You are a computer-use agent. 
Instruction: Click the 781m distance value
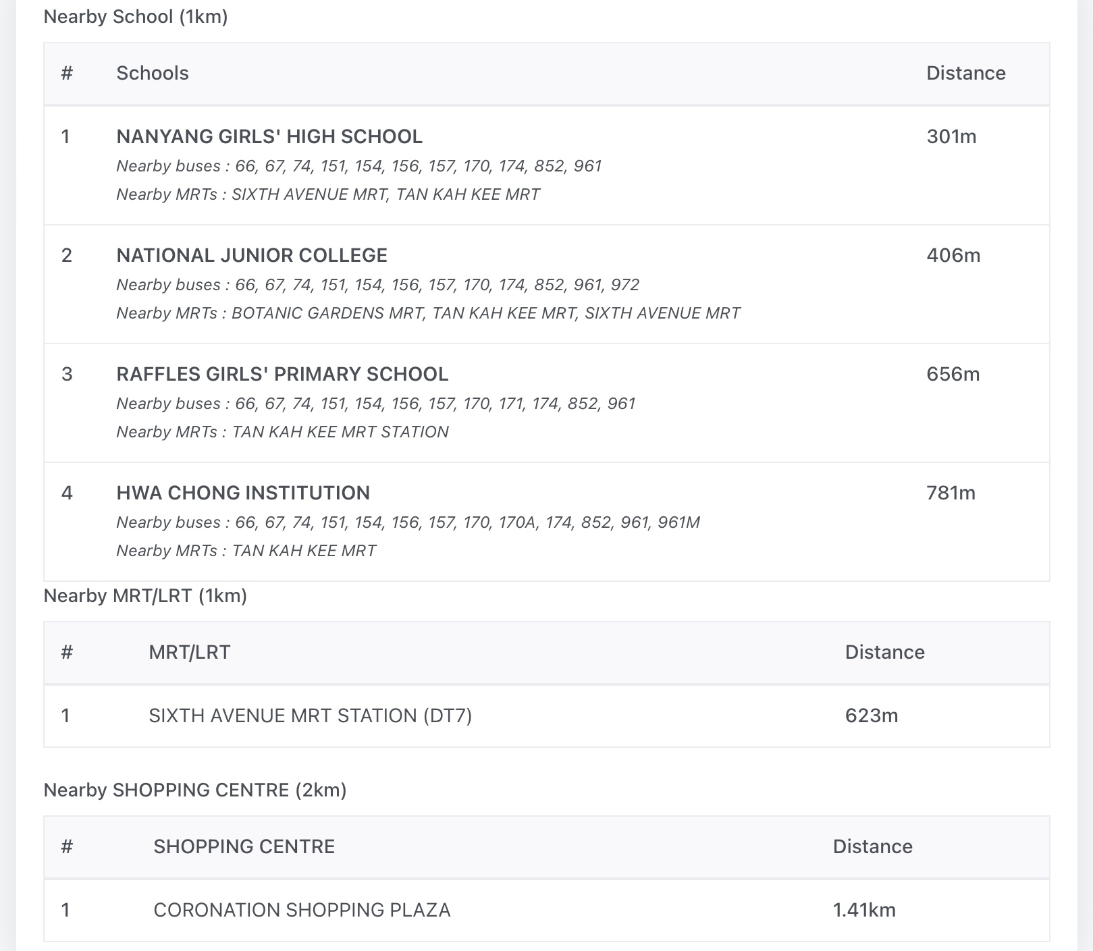pos(951,493)
